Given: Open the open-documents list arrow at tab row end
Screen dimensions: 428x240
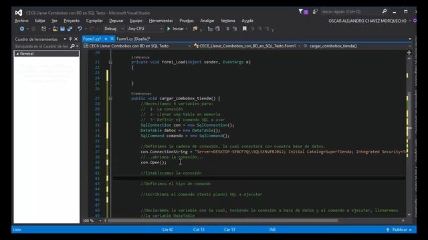Looking at the screenshot, I should pyautogui.click(x=410, y=39).
